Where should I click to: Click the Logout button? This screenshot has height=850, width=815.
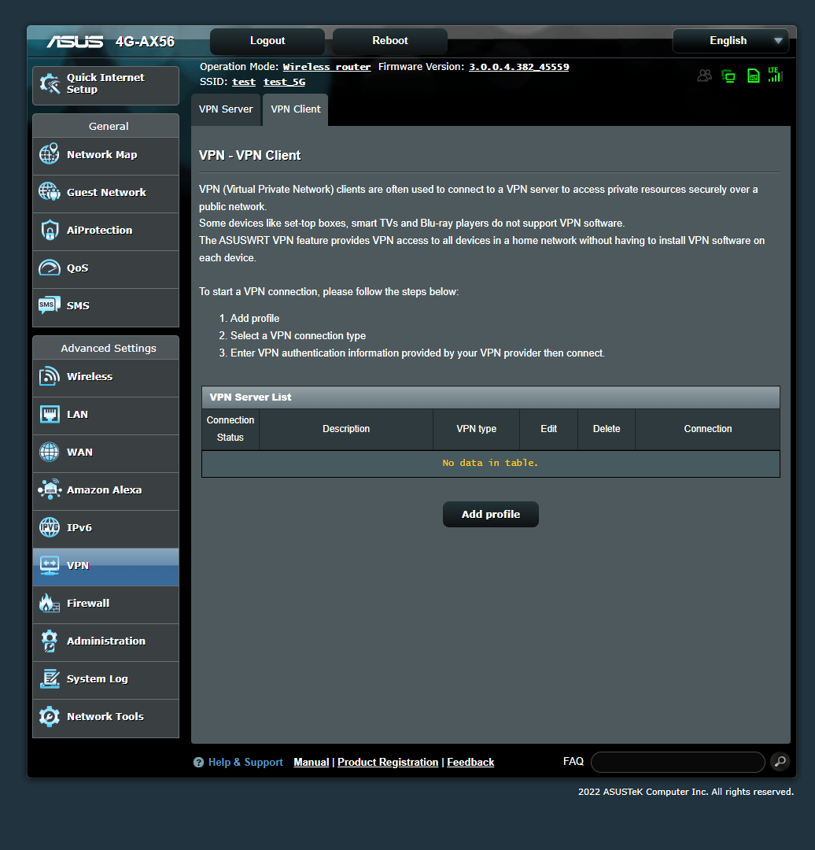click(x=267, y=41)
